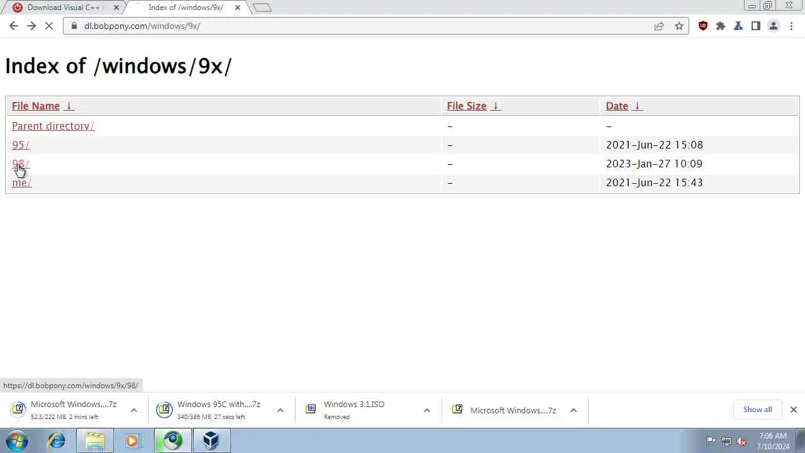Close the Index of /windows/9x/ tab

238,8
